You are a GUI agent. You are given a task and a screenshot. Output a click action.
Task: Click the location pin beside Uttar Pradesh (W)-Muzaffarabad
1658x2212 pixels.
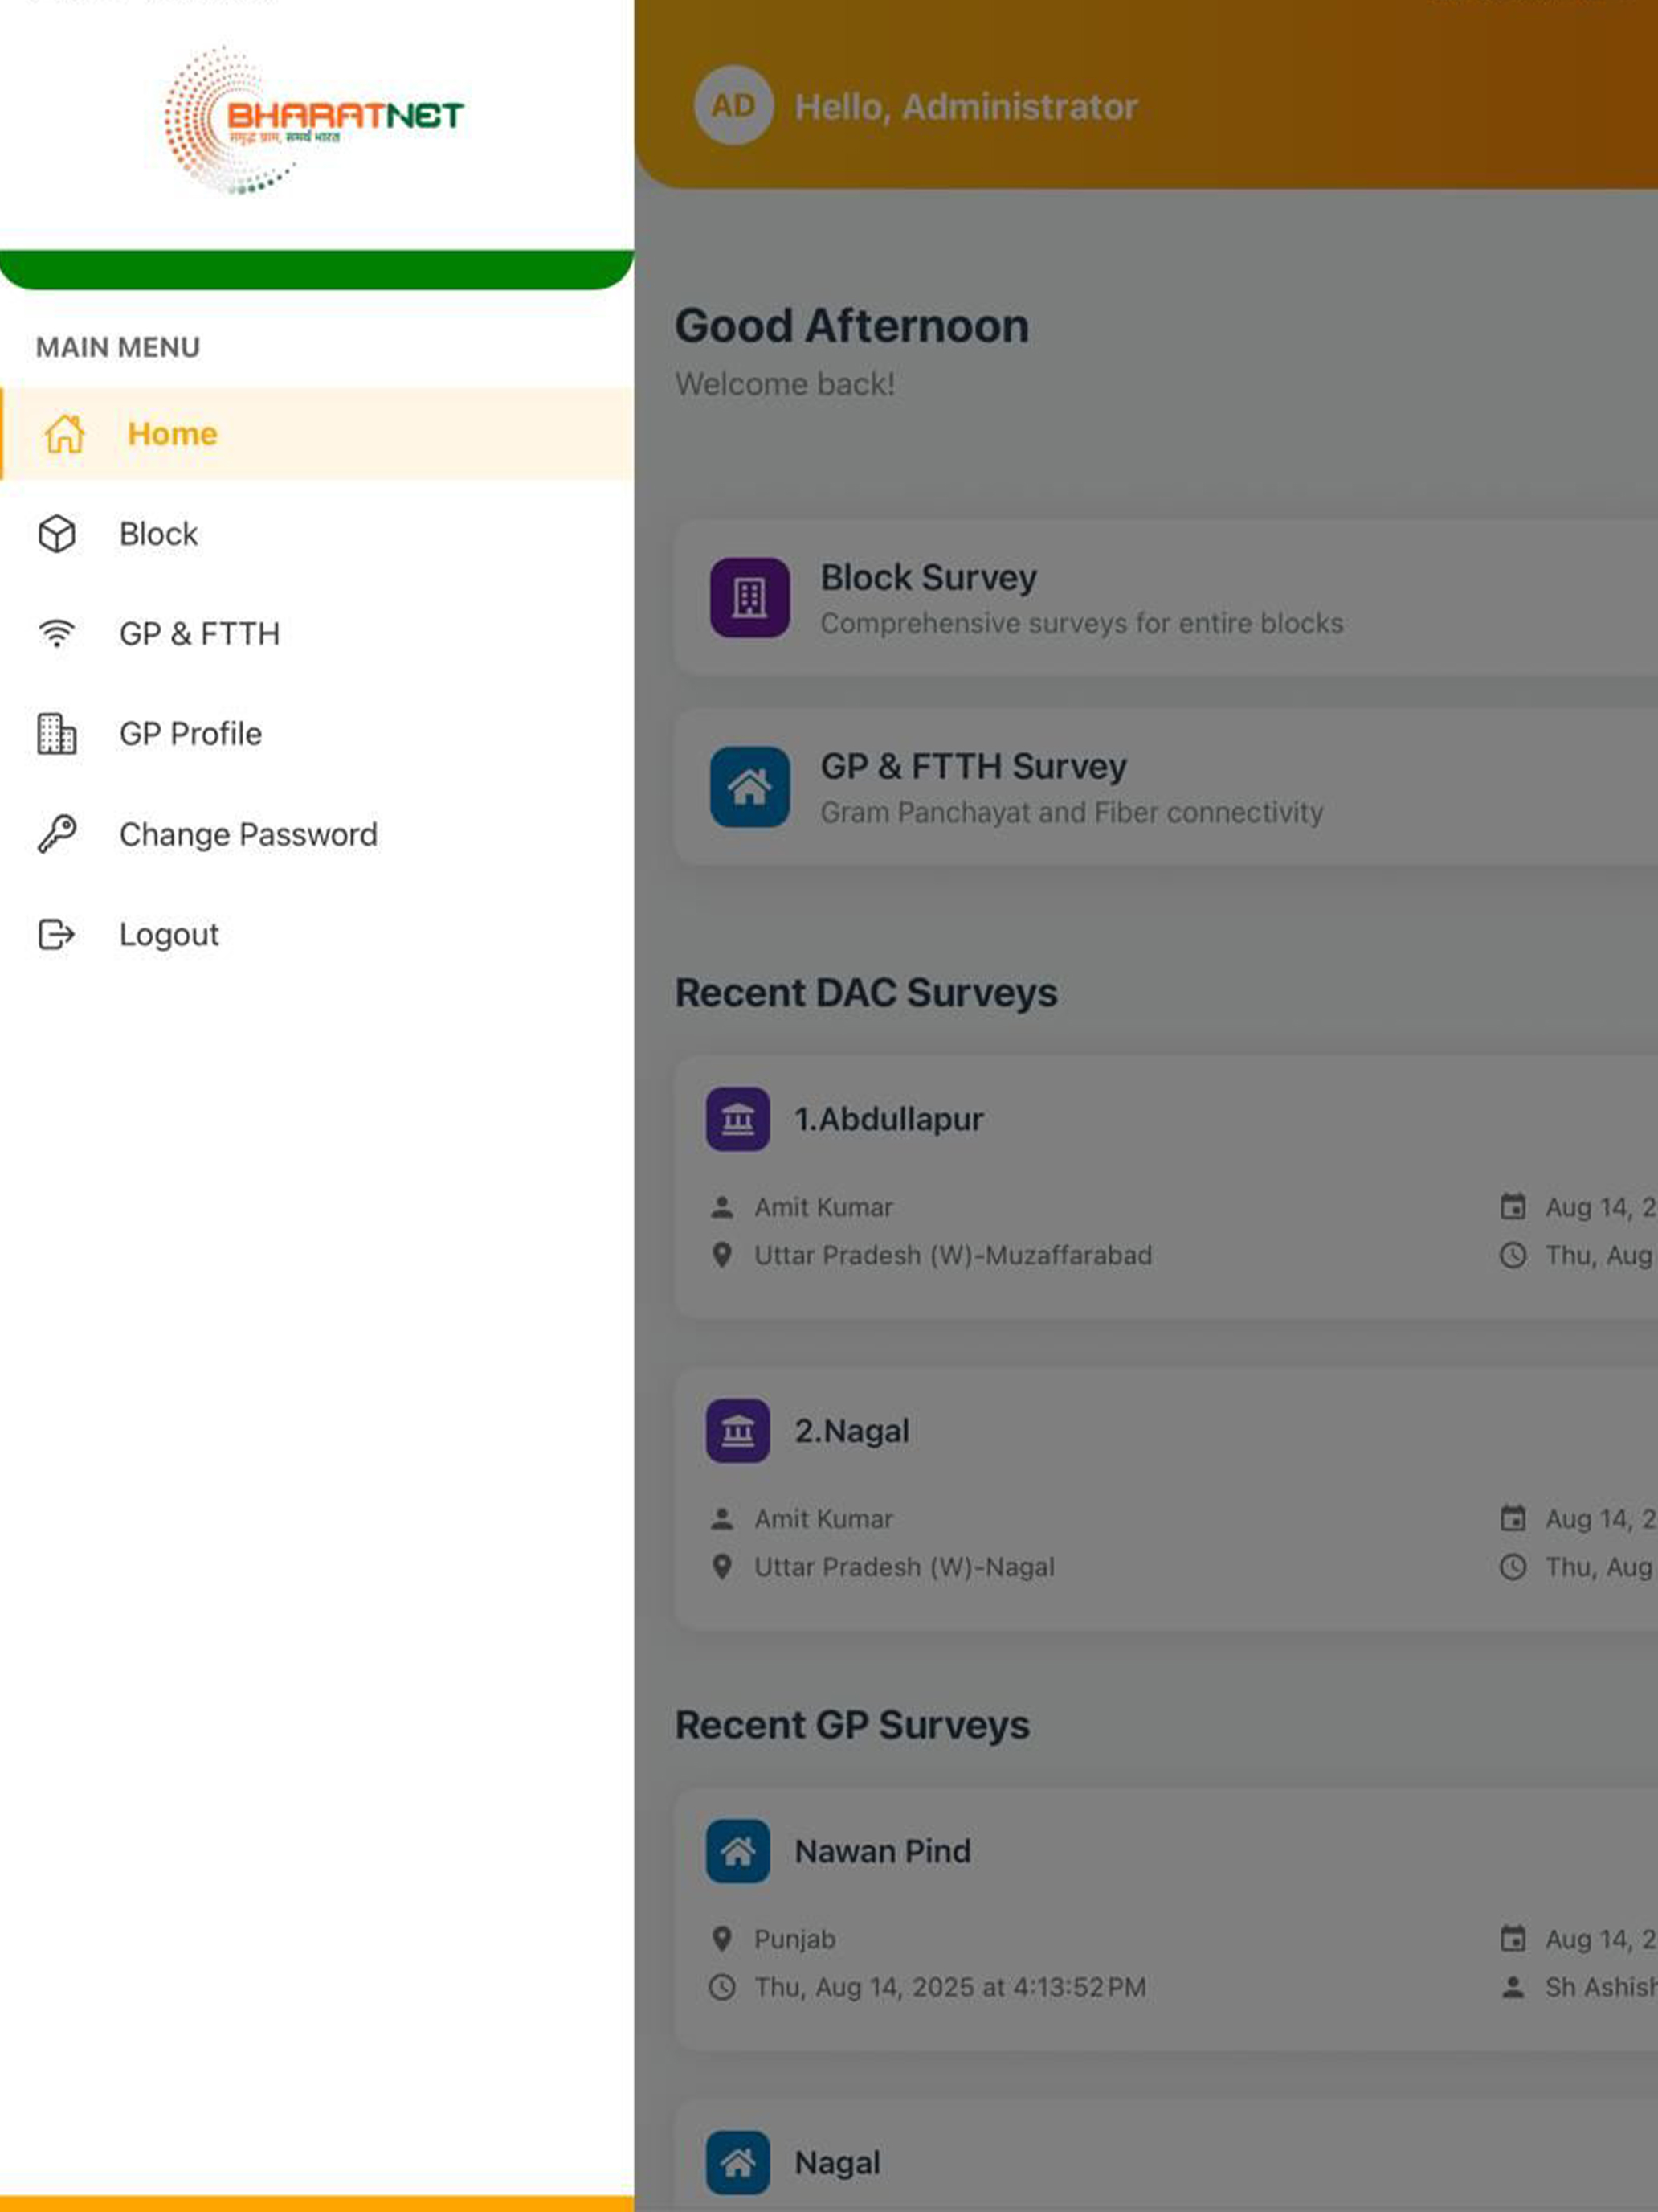pyautogui.click(x=721, y=1255)
